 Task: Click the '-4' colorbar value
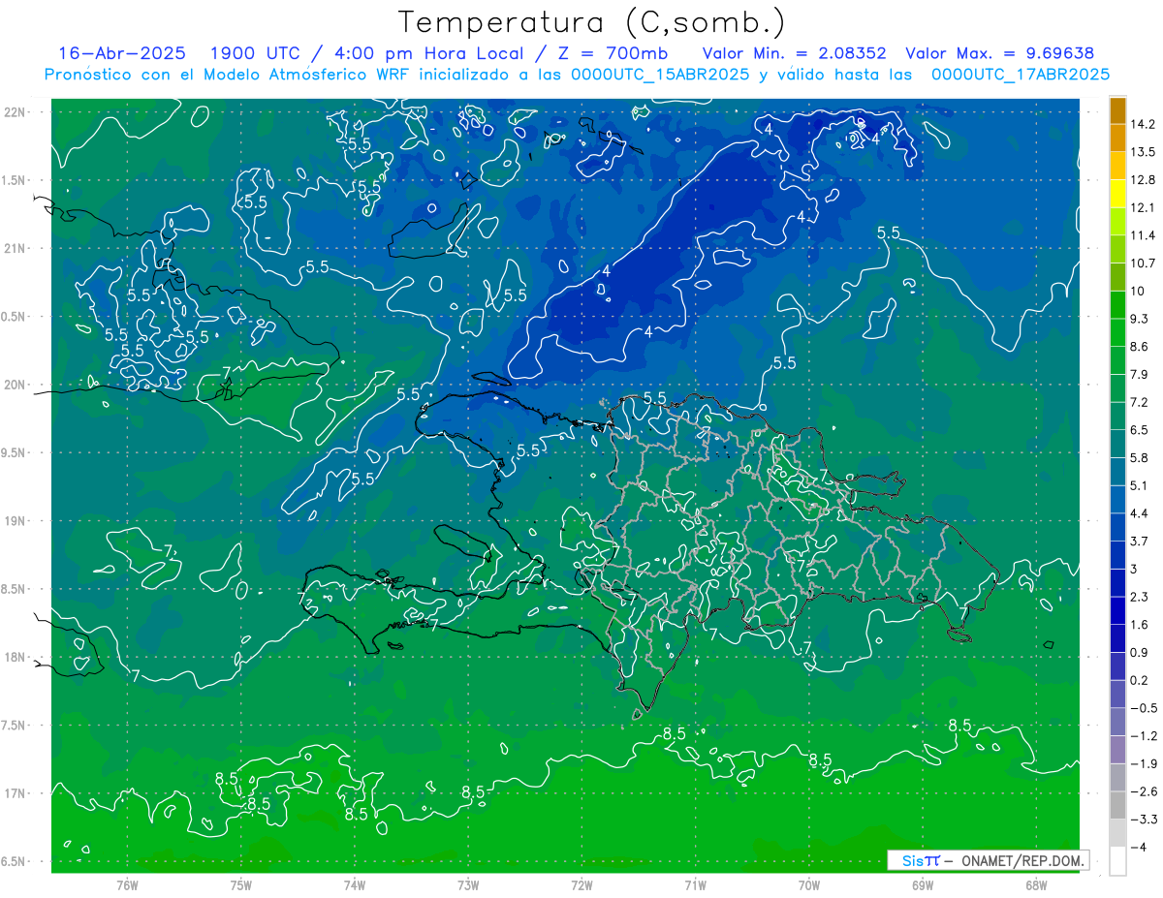coord(1139,848)
